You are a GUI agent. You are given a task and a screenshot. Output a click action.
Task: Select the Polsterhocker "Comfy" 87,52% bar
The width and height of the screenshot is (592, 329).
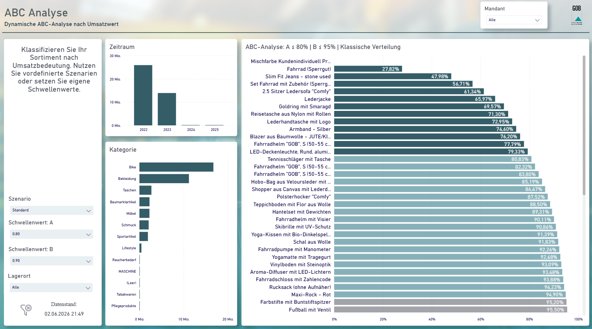441,197
